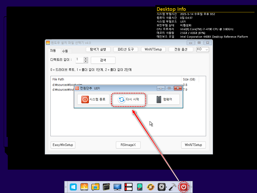Launch the hammer tool icon in dock
Viewport: 257px width, 193px height.
pyautogui.click(x=172, y=187)
